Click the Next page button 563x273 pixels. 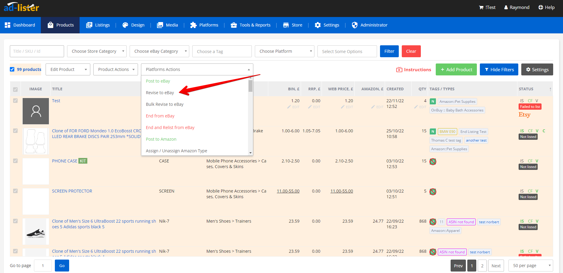coord(496,266)
